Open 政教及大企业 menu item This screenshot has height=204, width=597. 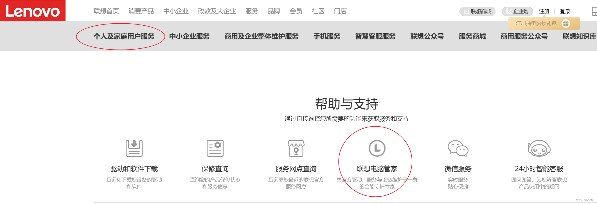point(217,11)
